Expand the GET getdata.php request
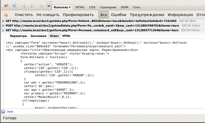This screenshot has width=205, height=123. coord(3,21)
